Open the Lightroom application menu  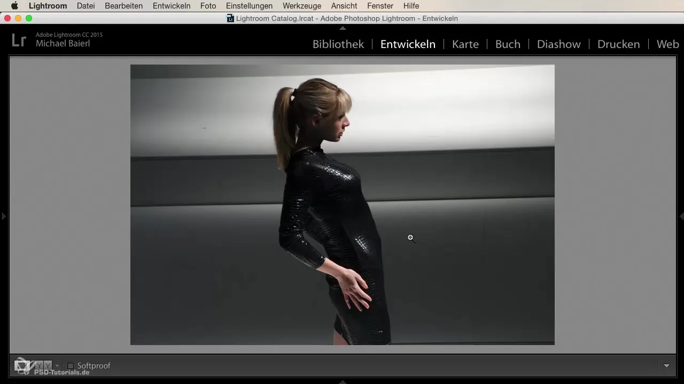[x=48, y=6]
